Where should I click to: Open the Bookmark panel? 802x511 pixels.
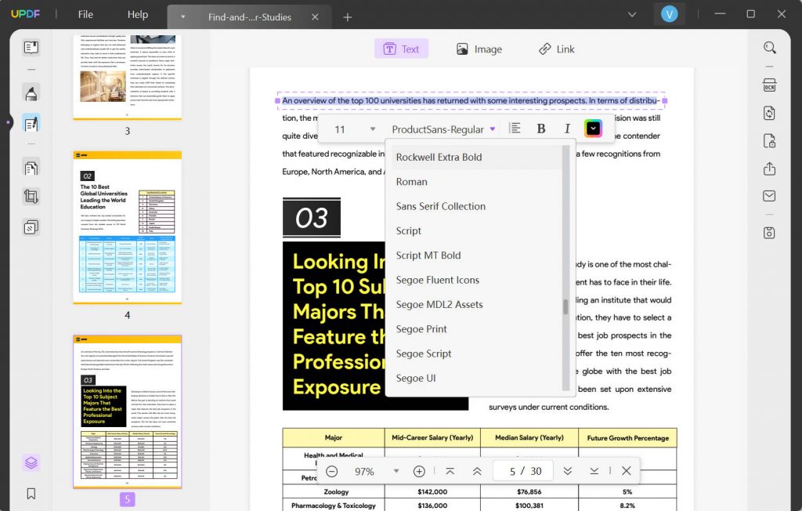pos(31,494)
